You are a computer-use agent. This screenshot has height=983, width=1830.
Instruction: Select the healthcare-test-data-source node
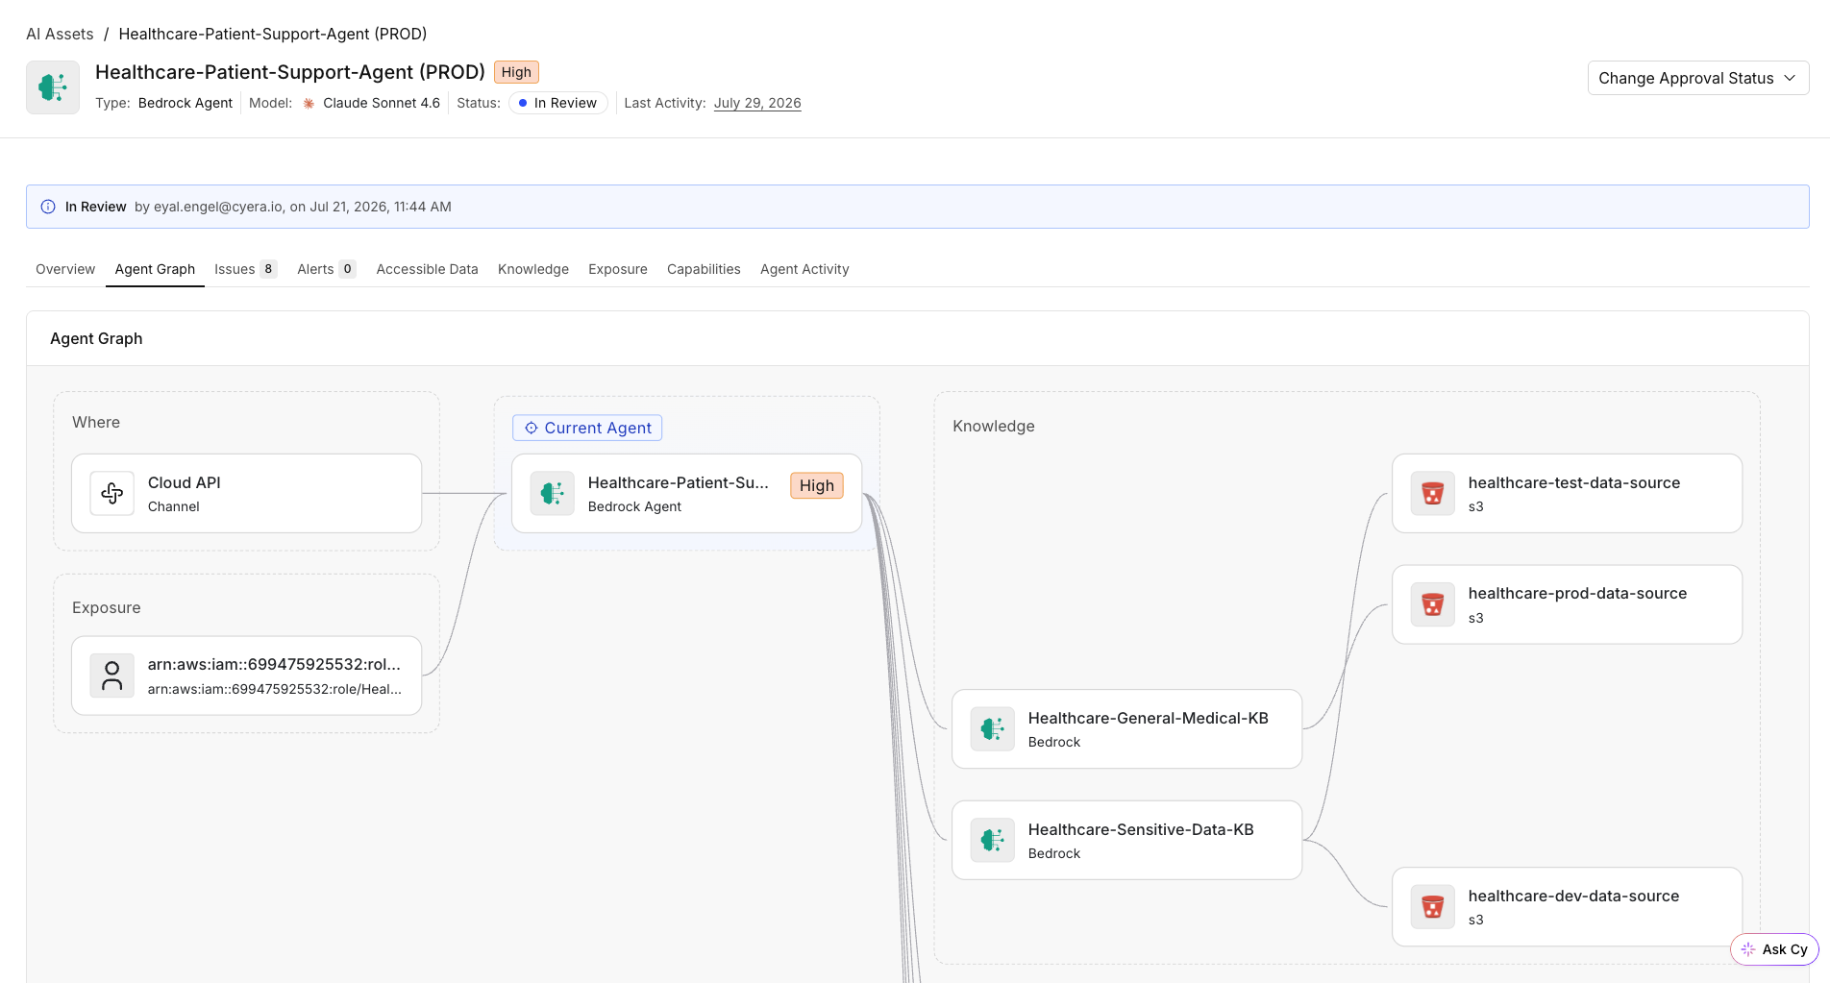tap(1568, 494)
